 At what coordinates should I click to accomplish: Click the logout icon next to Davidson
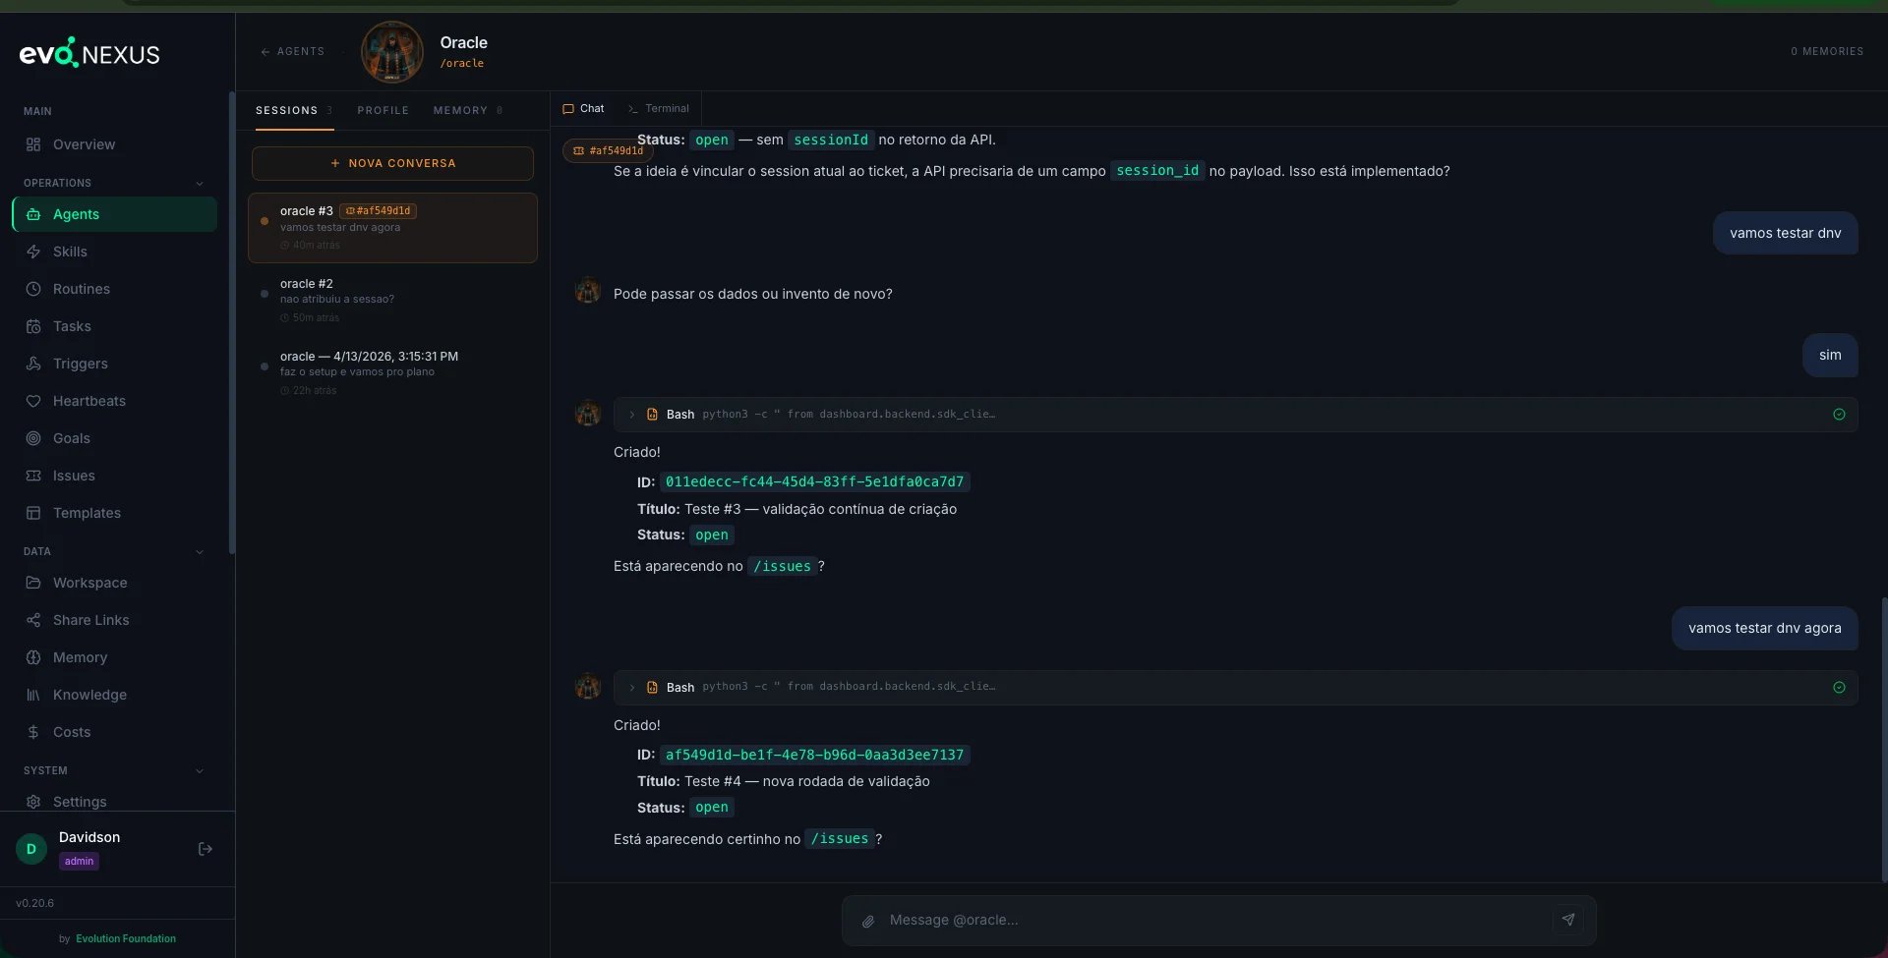pyautogui.click(x=206, y=849)
